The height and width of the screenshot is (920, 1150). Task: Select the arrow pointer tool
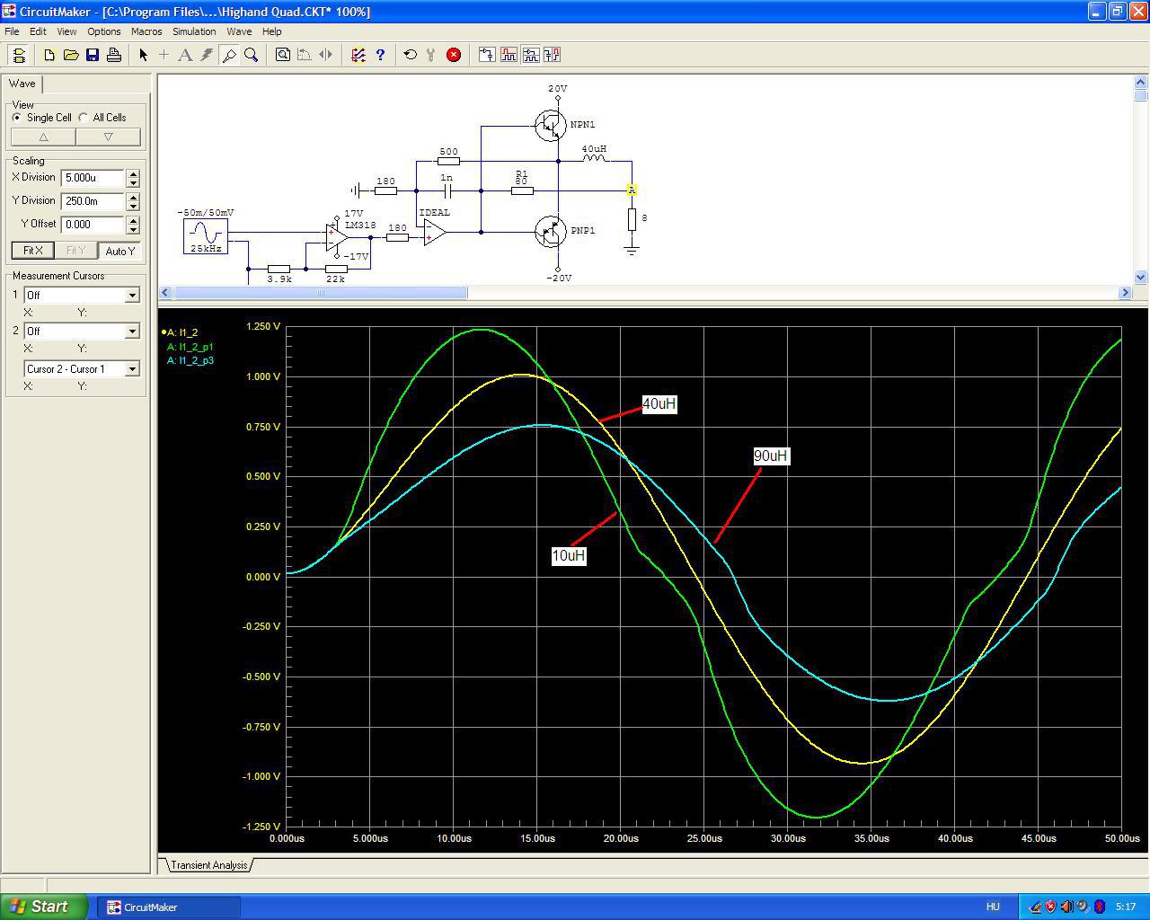(143, 55)
